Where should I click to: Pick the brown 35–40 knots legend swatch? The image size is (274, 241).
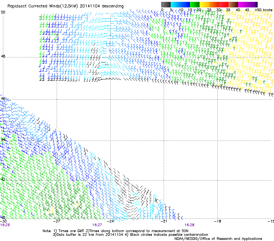[x=233, y=4]
